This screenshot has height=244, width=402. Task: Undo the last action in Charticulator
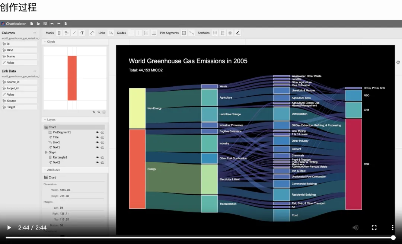point(52,23)
